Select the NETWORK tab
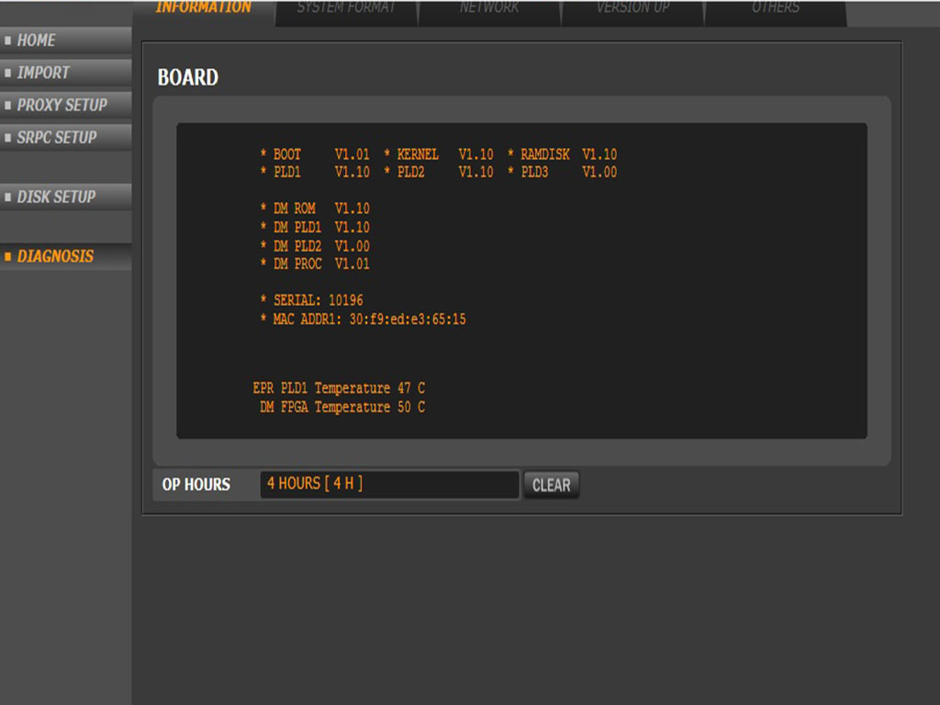Viewport: 940px width, 705px height. click(489, 9)
